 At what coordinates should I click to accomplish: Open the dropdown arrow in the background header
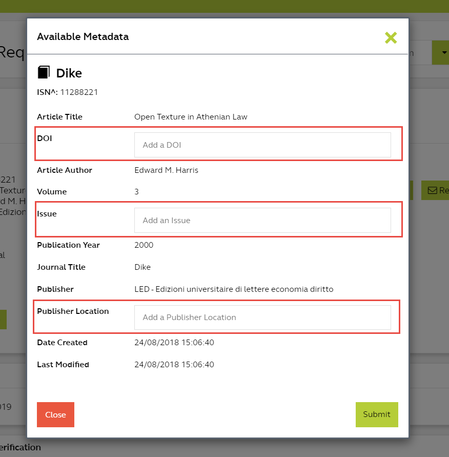(440, 53)
